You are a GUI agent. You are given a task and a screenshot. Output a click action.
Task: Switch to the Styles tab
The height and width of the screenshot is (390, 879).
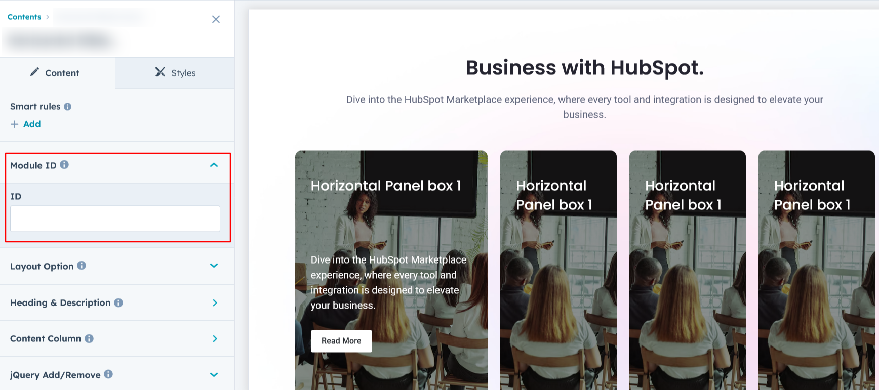[x=175, y=73]
